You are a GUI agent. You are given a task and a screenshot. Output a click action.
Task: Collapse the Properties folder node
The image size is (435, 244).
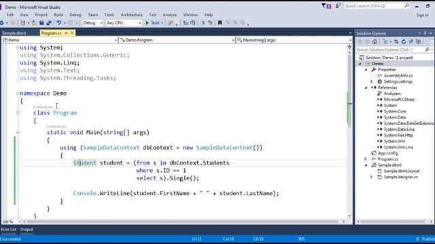point(366,70)
